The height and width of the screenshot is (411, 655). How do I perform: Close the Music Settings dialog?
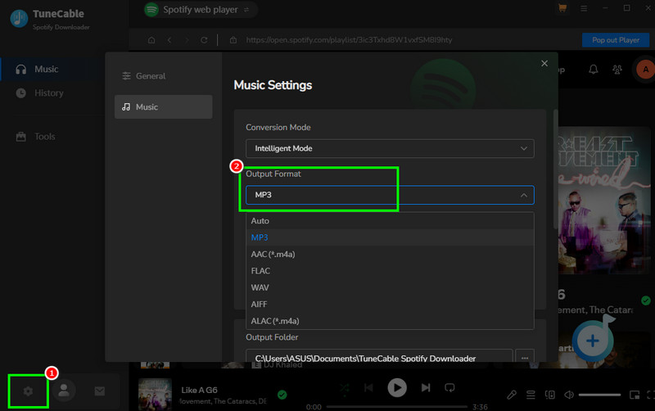pyautogui.click(x=544, y=64)
